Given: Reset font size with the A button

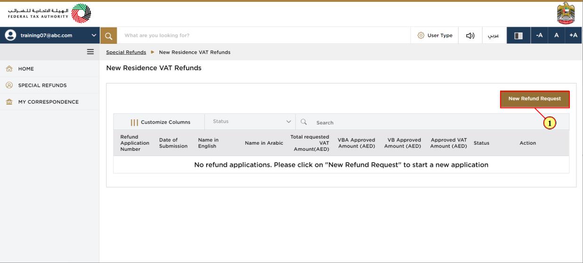Looking at the screenshot, I should [x=556, y=35].
